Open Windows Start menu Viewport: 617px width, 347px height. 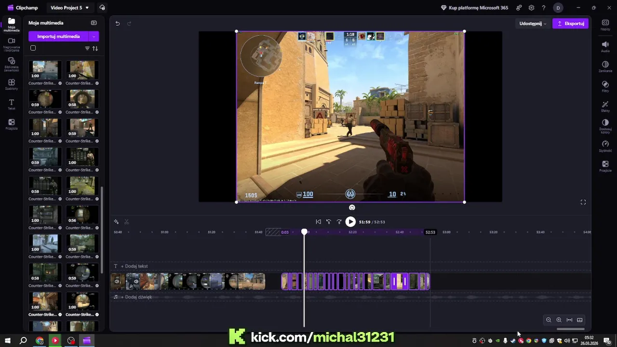click(7, 341)
